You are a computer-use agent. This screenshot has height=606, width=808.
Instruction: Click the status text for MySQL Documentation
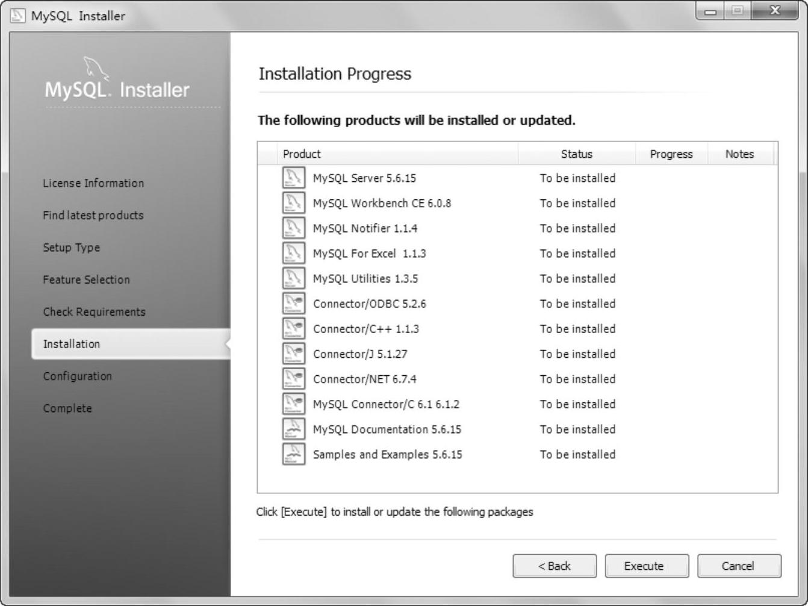pyautogui.click(x=577, y=430)
